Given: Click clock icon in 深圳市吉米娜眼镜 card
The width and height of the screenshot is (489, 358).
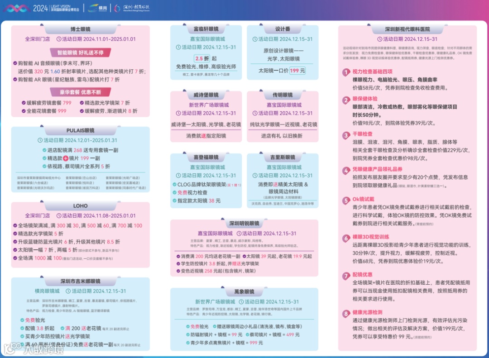Looking at the screenshot, I should (x=68, y=291).
